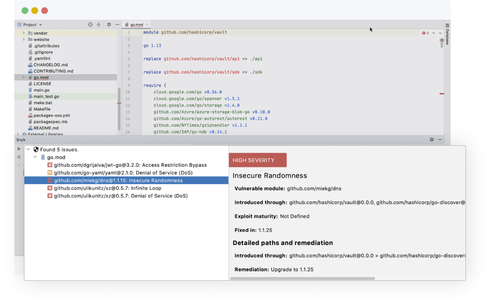The height and width of the screenshot is (305, 490).
Task: Click the vendor folder icon
Action: (x=30, y=33)
